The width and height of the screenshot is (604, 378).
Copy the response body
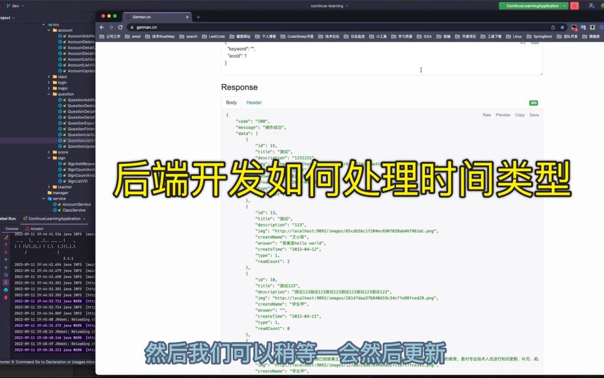pyautogui.click(x=520, y=115)
